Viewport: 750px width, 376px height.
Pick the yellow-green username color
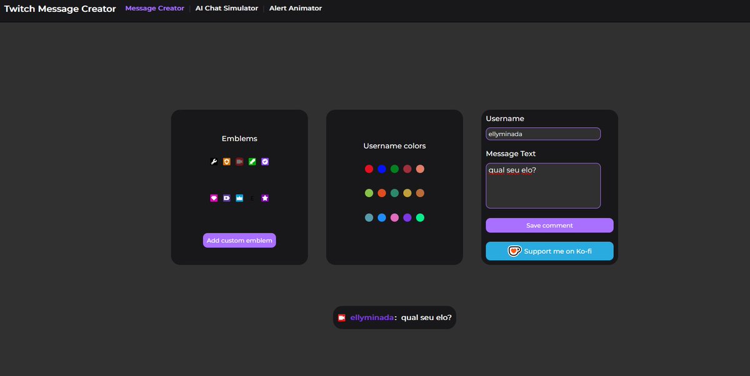[x=369, y=193]
